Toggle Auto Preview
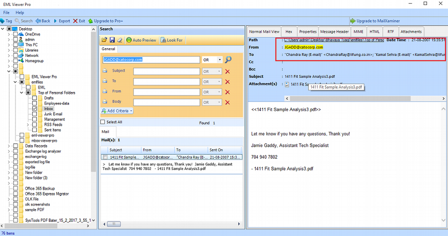Image resolution: width=448 pixels, height=236 pixels. pos(141,40)
